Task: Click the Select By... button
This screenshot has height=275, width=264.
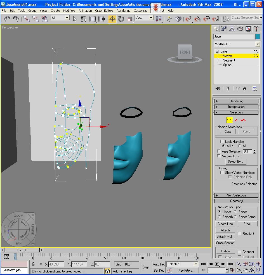Action: (x=235, y=162)
